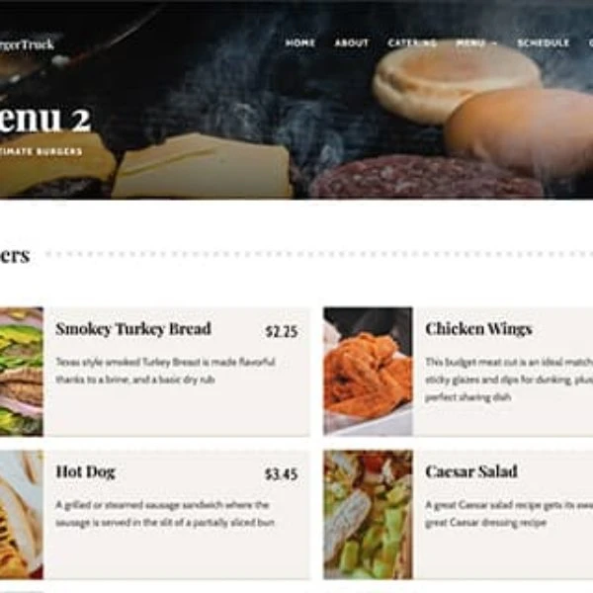Image resolution: width=593 pixels, height=593 pixels.
Task: Click the Chicken Wings description text
Action: 509,380
